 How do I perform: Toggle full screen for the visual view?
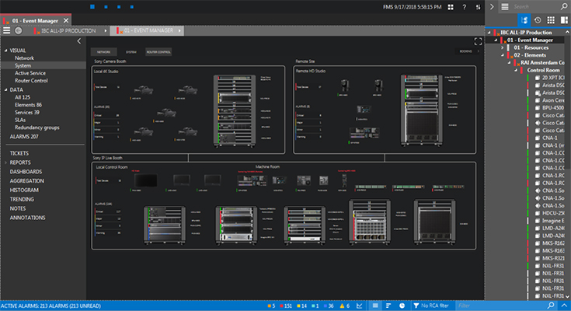coord(479,41)
